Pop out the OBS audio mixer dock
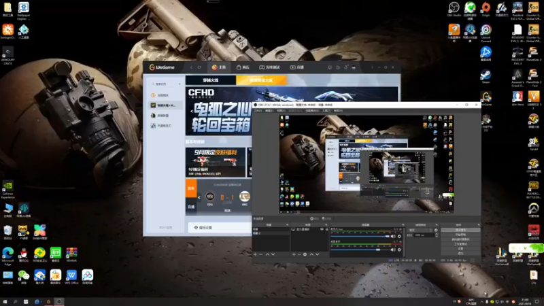The height and width of the screenshot is (306, 544). 403,225
